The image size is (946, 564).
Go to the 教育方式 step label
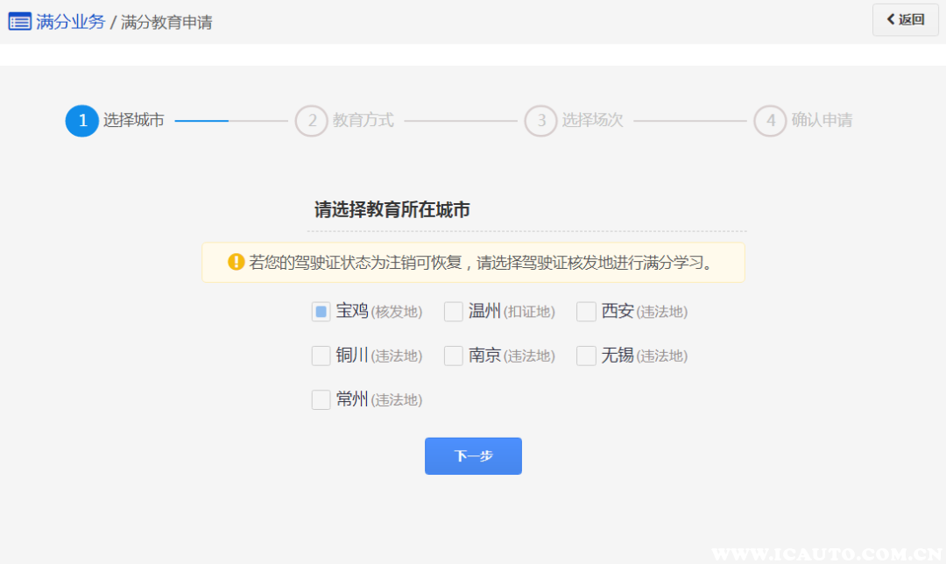click(364, 121)
